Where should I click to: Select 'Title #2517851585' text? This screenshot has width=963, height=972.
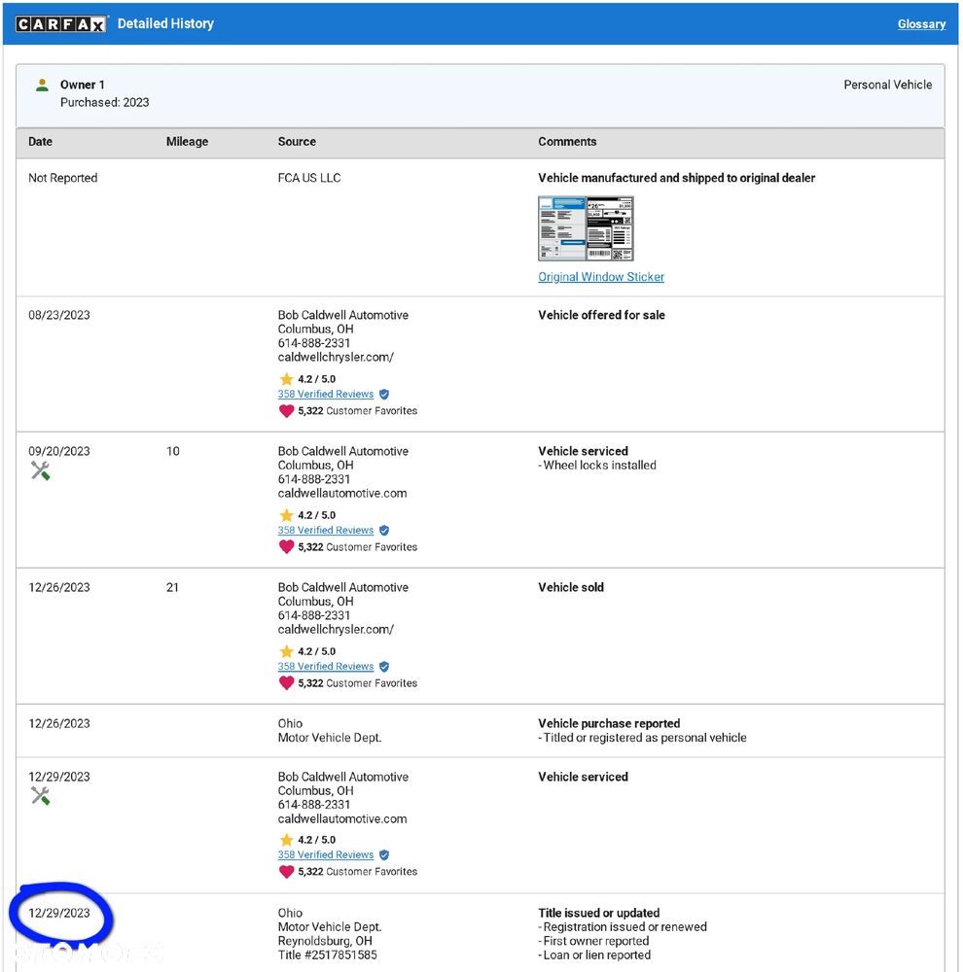point(327,955)
